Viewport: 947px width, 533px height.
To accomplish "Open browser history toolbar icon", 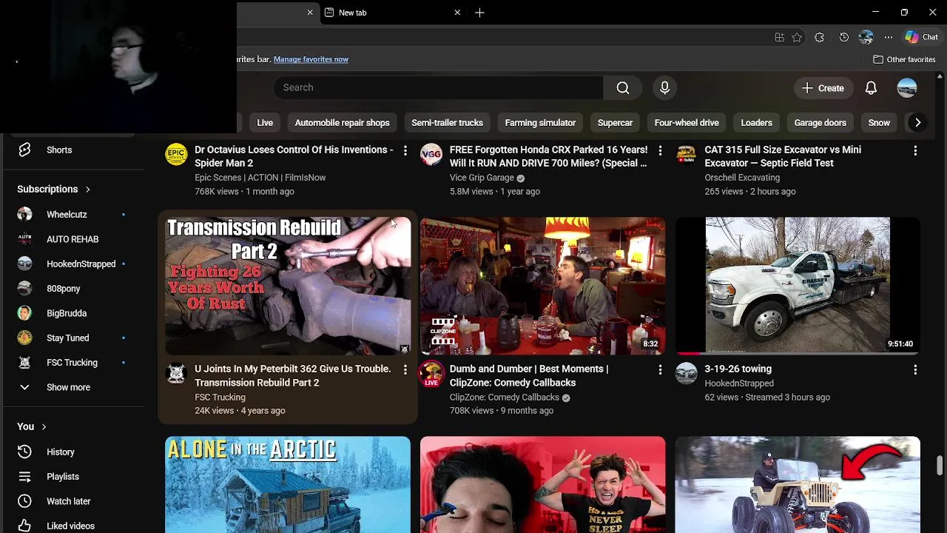I will 844,37.
